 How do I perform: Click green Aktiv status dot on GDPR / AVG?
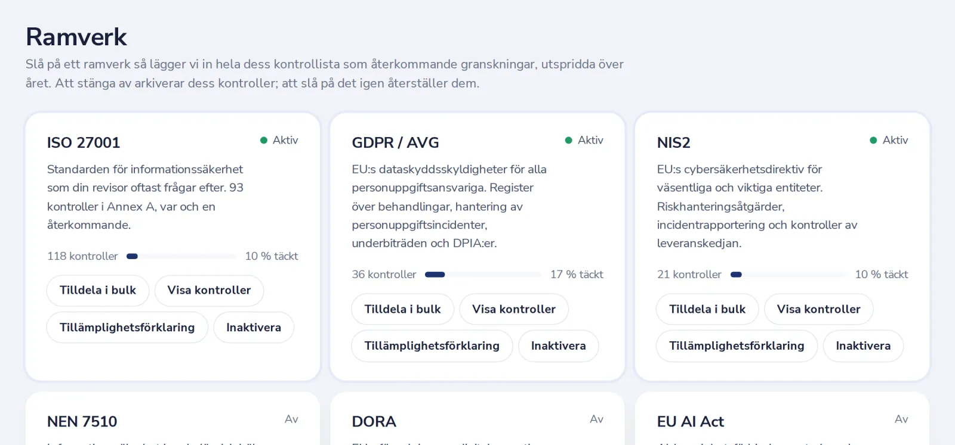pyautogui.click(x=569, y=140)
